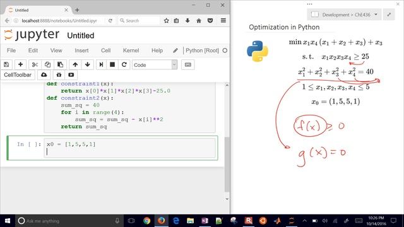Reload the page in Firefox
This screenshot has height=227, width=404.
tap(110, 21)
